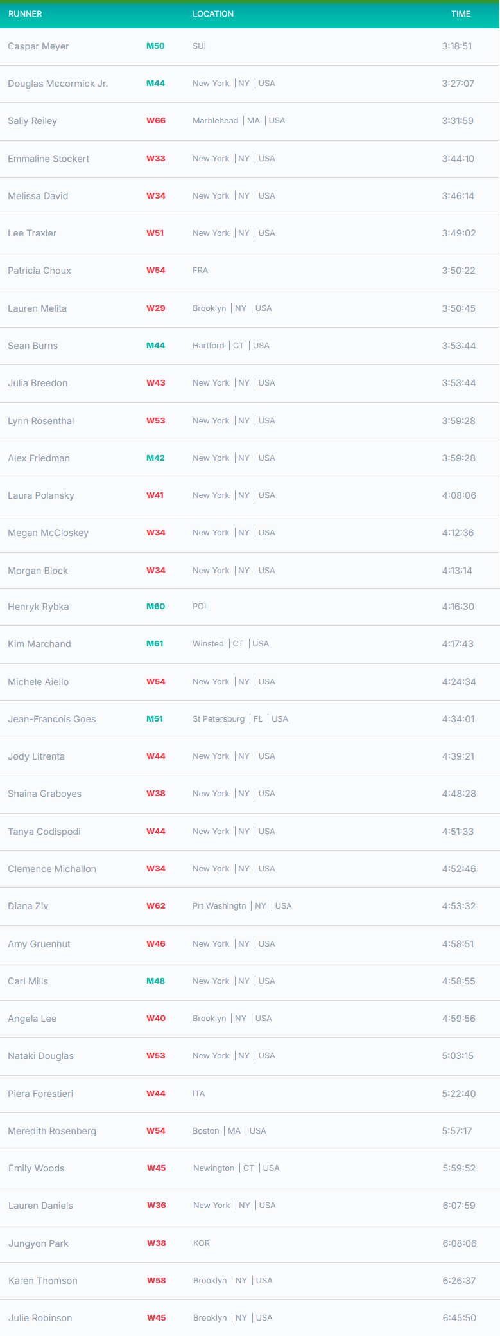Open Douglas Mccormick Jr.'s entry
Image resolution: width=500 pixels, height=1336 pixels.
pos(250,84)
